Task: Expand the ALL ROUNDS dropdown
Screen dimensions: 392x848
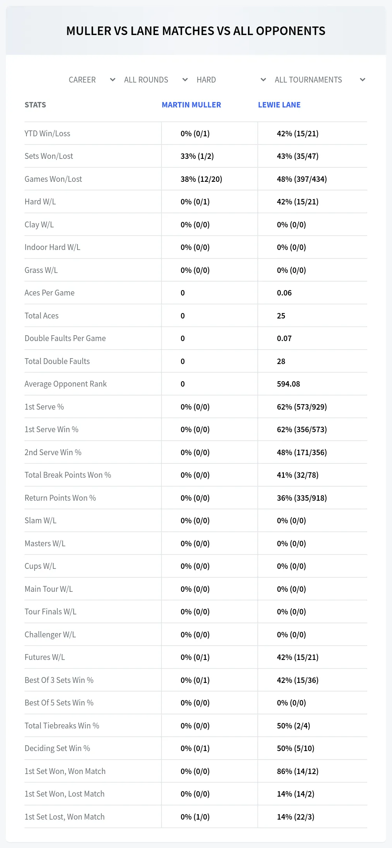Action: (156, 80)
